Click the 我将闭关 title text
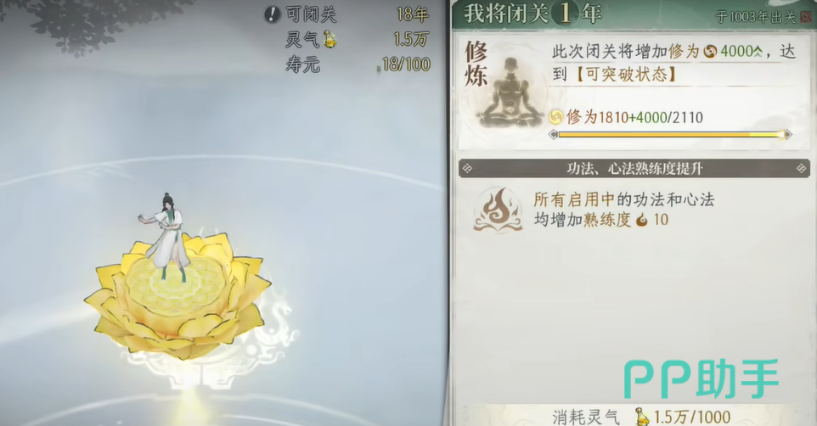 [x=506, y=13]
